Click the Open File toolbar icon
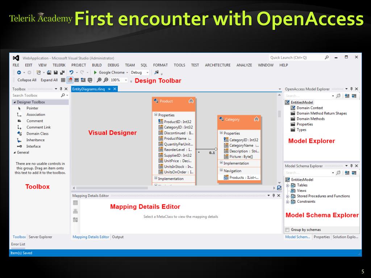This screenshot has width=371, height=278. [49, 72]
